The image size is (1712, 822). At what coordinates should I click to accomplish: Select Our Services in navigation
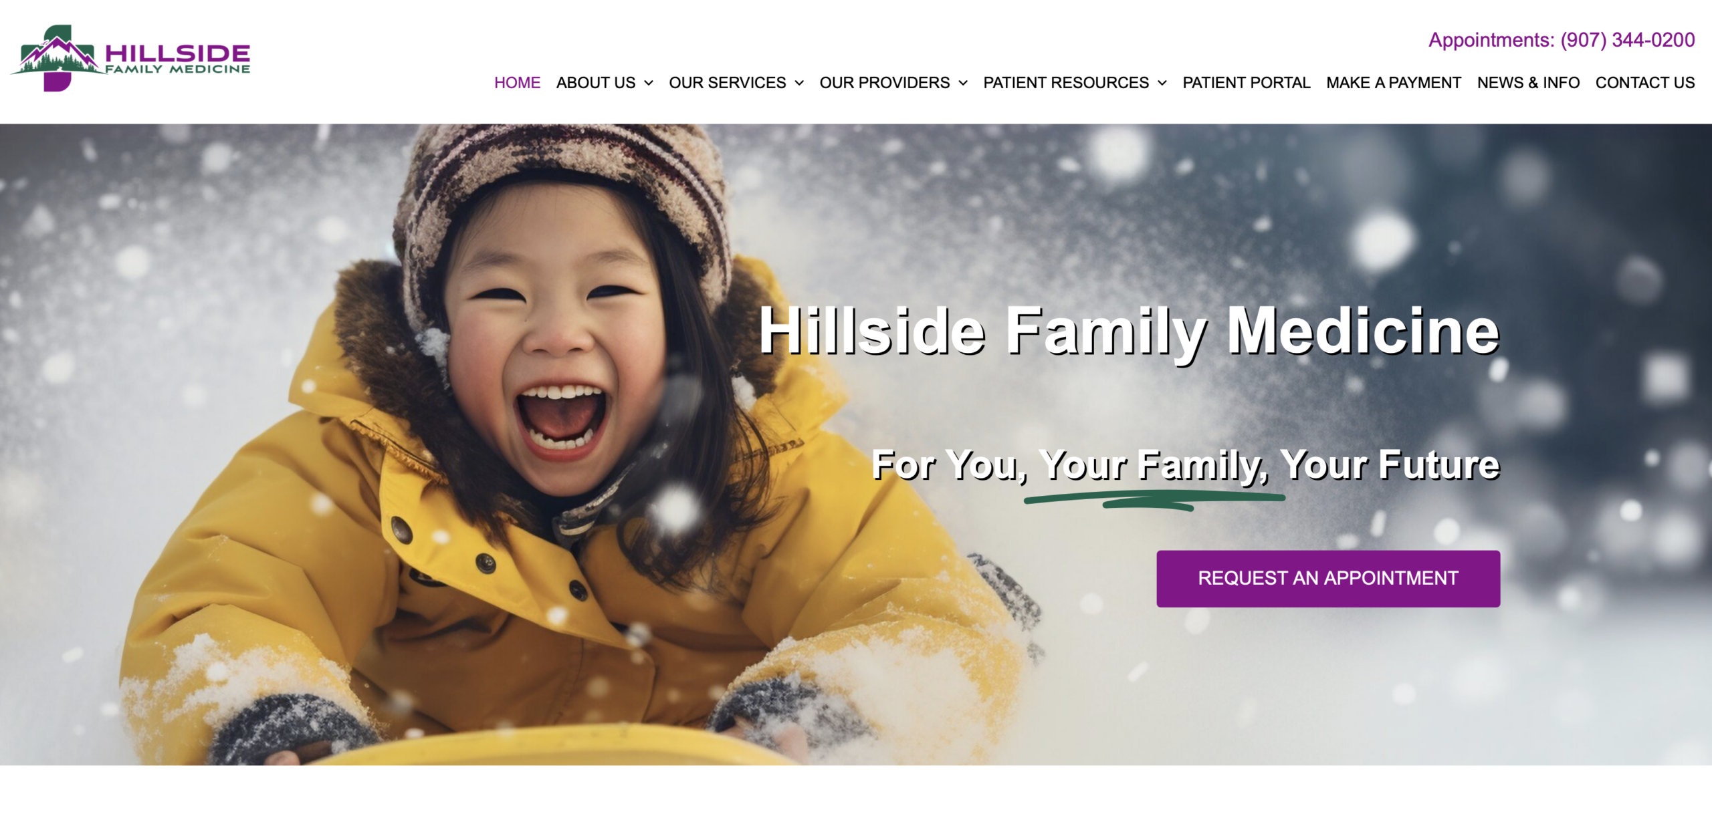727,83
